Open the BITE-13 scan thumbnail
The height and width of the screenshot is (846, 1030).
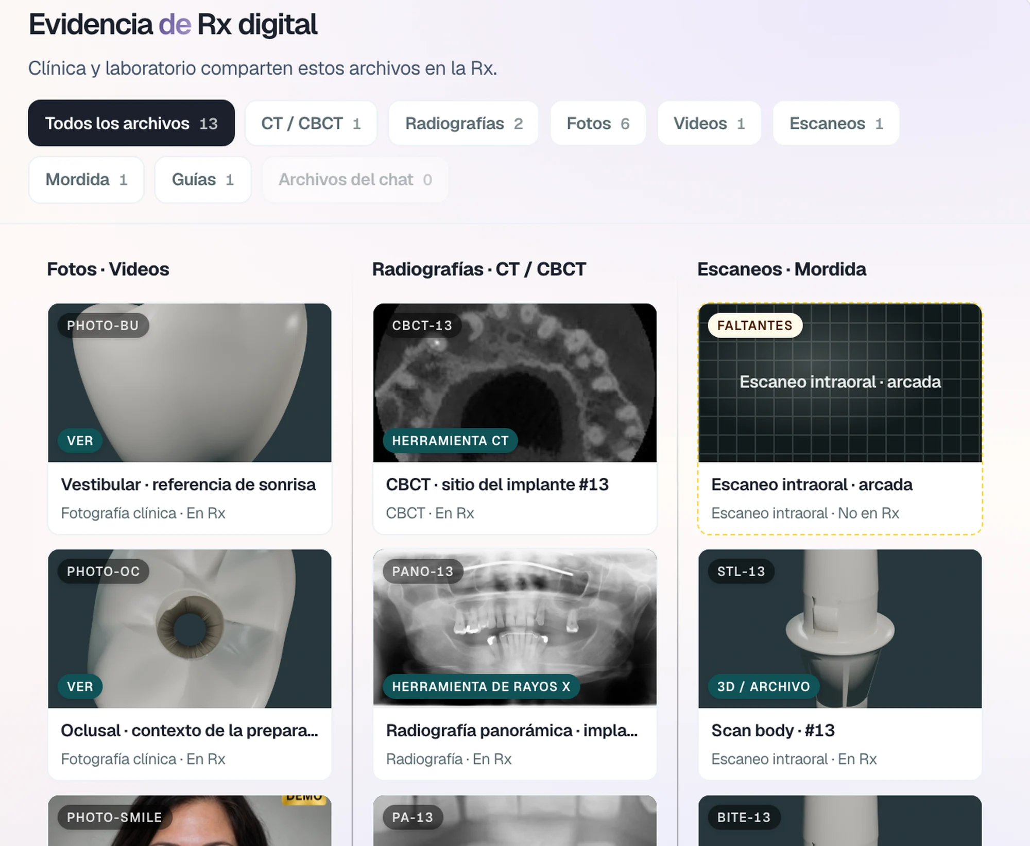click(x=840, y=821)
